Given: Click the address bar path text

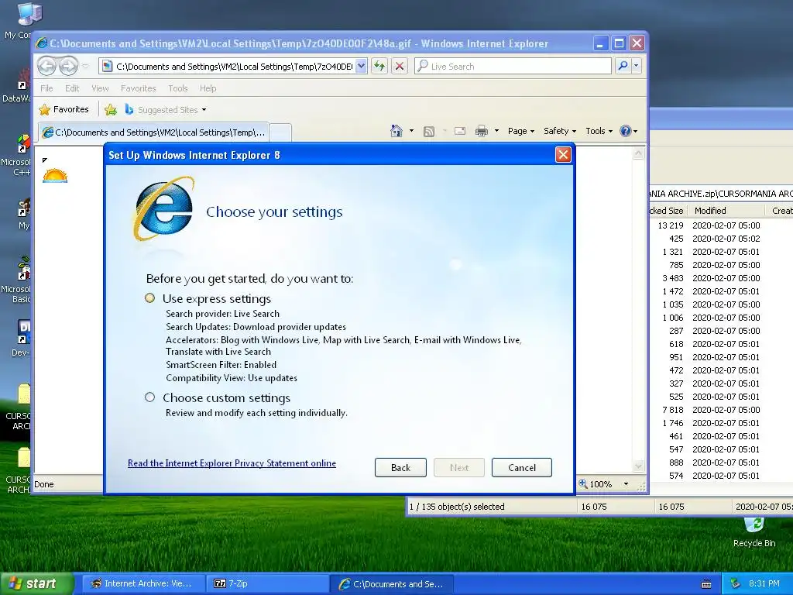Looking at the screenshot, I should 234,67.
